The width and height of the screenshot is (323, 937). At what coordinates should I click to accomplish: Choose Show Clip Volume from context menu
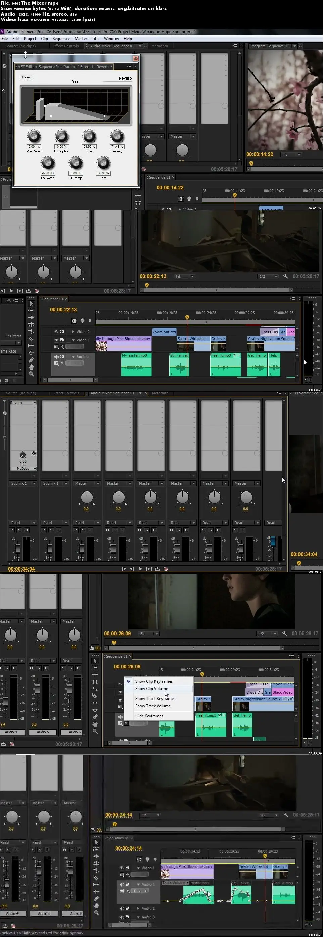point(151,689)
